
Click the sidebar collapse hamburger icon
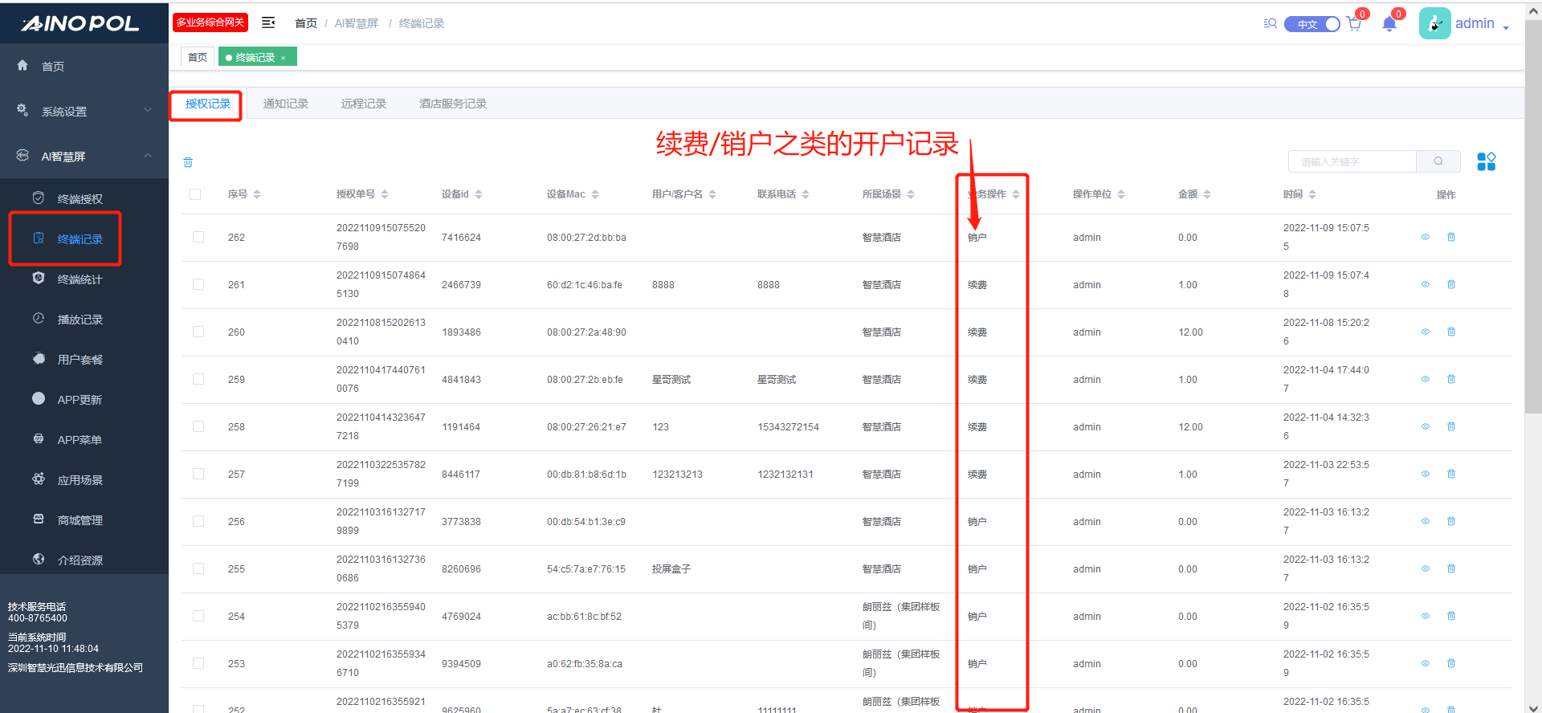pyautogui.click(x=268, y=22)
